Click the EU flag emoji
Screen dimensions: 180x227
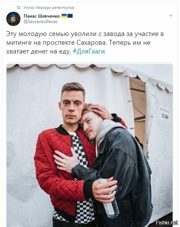tap(70, 16)
